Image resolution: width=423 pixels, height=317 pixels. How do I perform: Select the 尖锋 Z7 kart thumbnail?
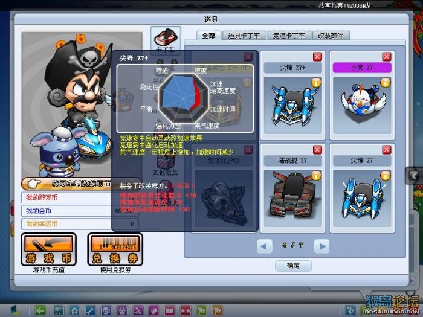click(362, 199)
